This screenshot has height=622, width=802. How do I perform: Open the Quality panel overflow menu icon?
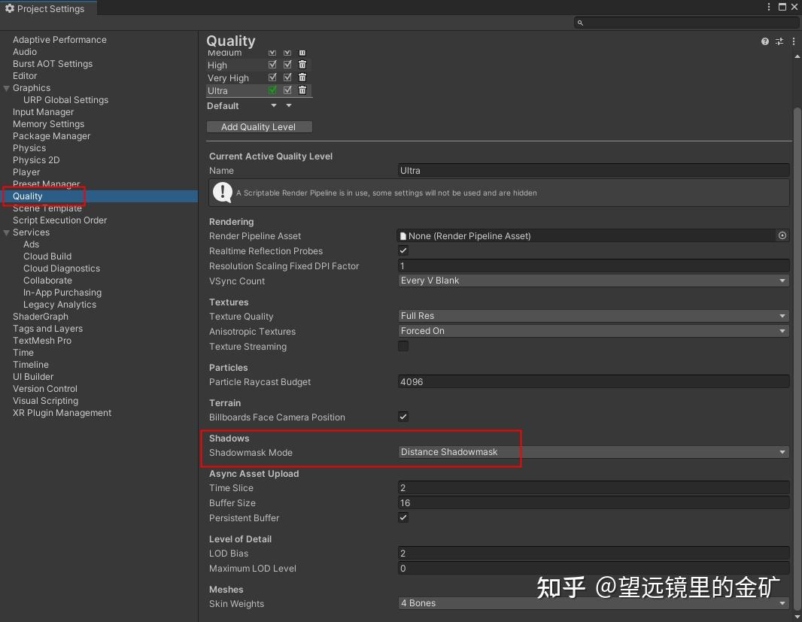tap(794, 41)
